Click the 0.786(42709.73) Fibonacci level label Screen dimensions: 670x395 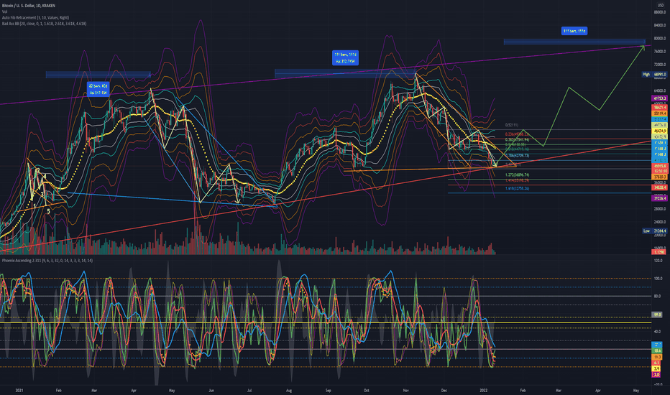coord(517,156)
